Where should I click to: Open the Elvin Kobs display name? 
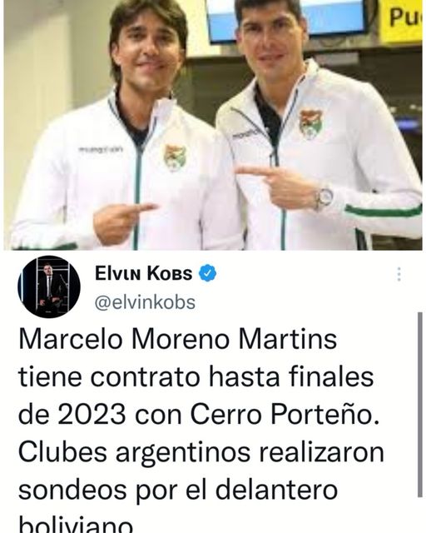pyautogui.click(x=144, y=273)
